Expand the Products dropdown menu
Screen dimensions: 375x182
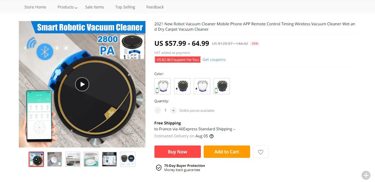click(x=67, y=7)
